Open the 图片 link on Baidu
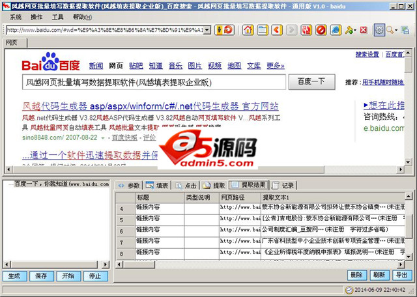 [195, 66]
